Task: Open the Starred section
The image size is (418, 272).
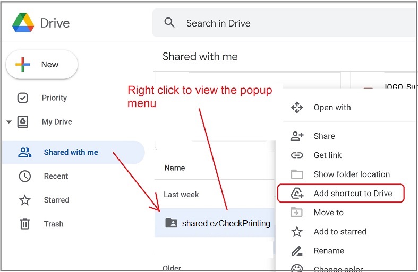Action: [x=56, y=200]
